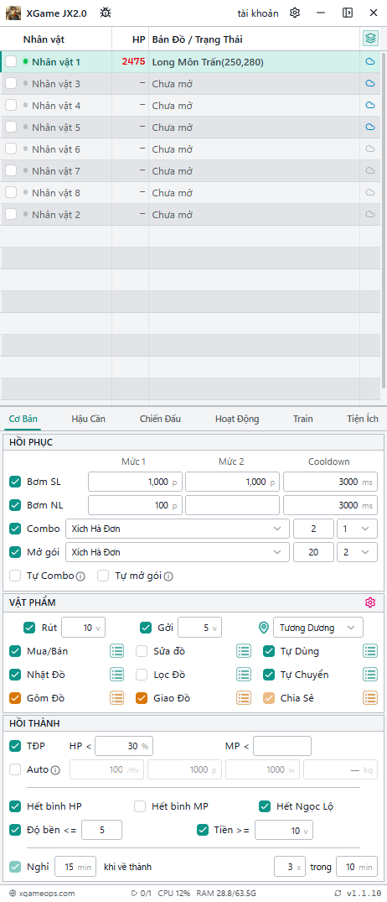The width and height of the screenshot is (387, 902).
Task: Open the Tự Chuyển list icon
Action: 370,675
